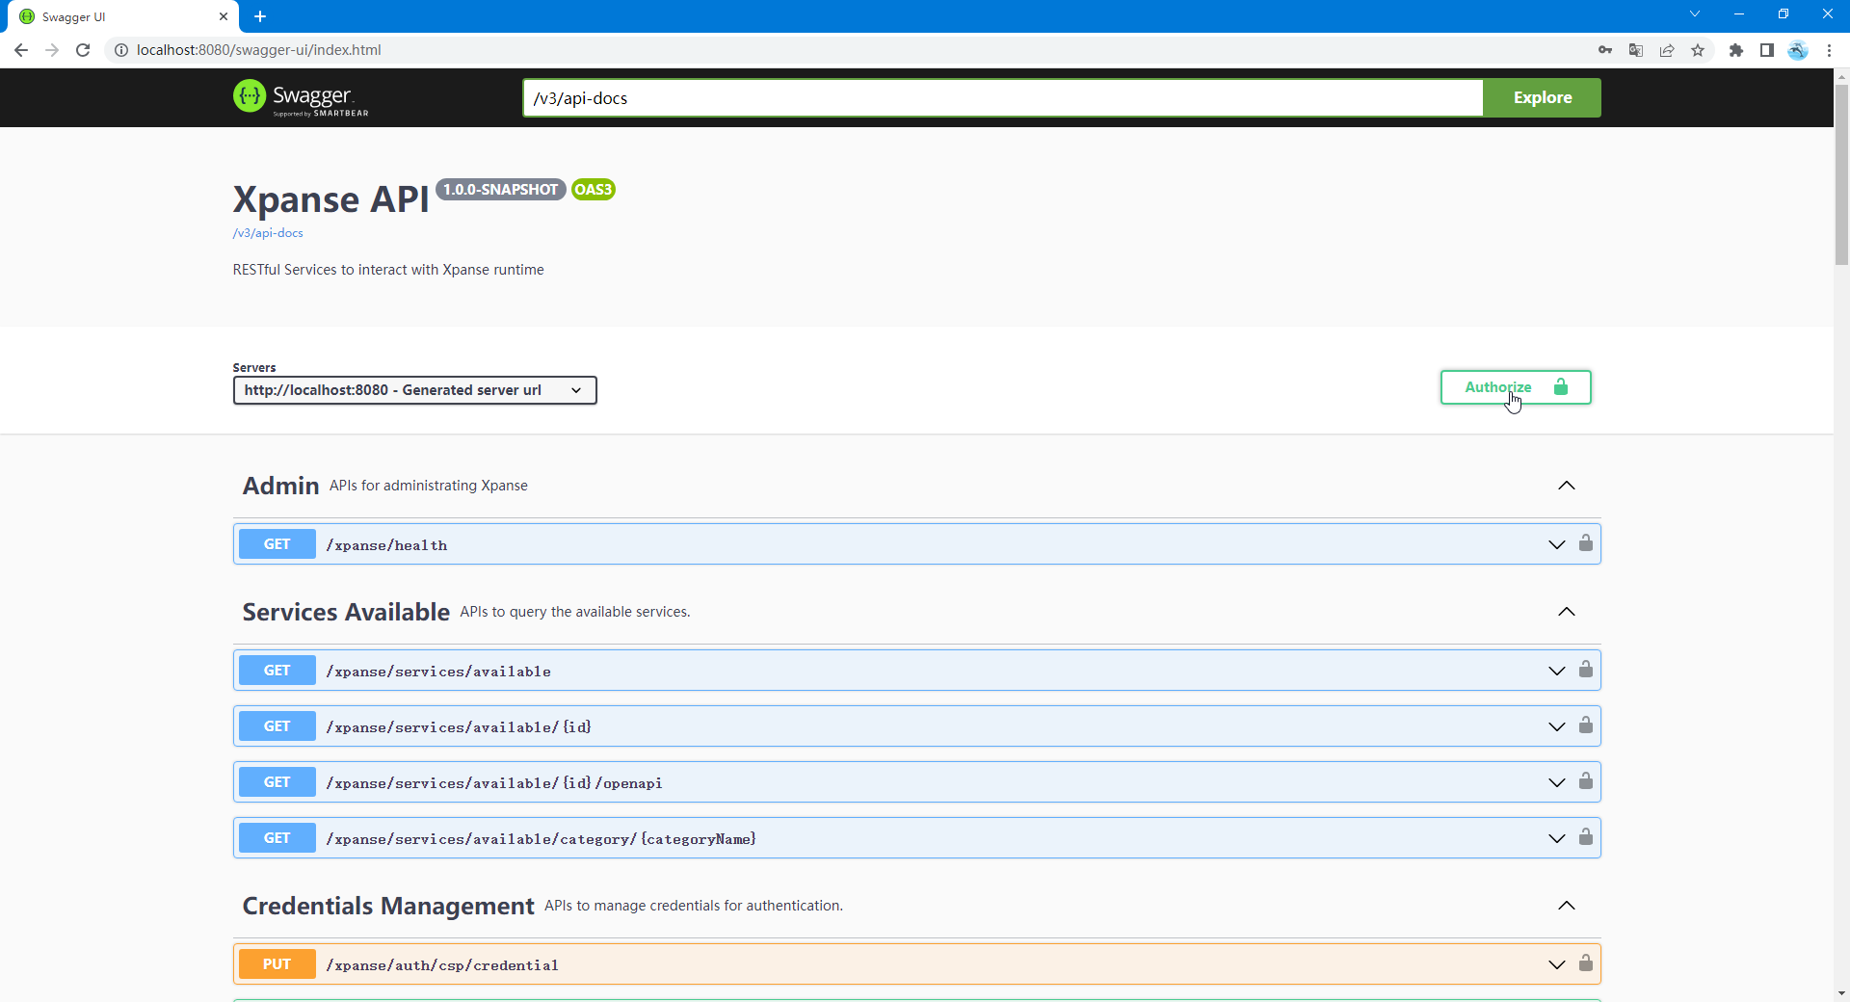Screen dimensions: 1850x1002
Task: Collapse the Admin section chevron
Action: pos(1567,486)
